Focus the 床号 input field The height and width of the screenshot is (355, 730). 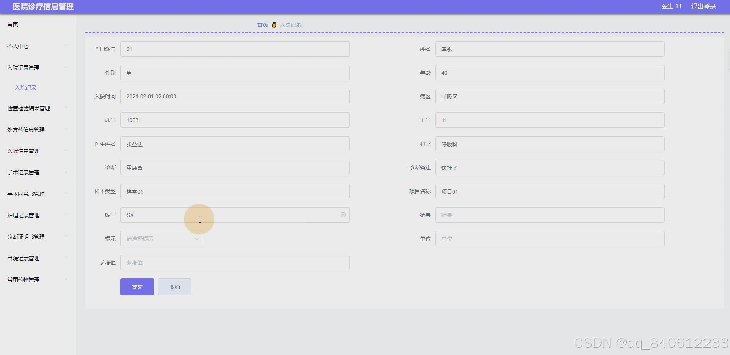[x=235, y=120]
